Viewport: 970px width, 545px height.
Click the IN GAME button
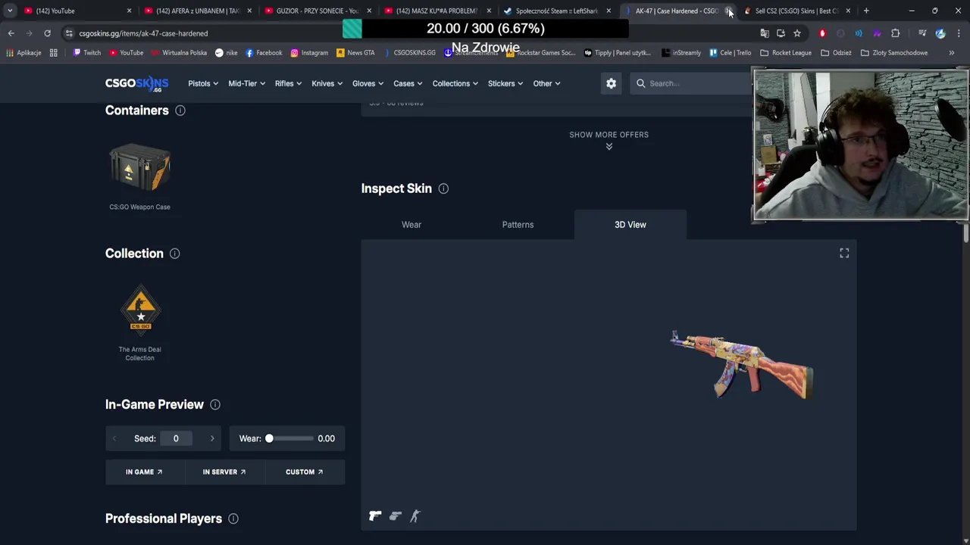click(144, 472)
